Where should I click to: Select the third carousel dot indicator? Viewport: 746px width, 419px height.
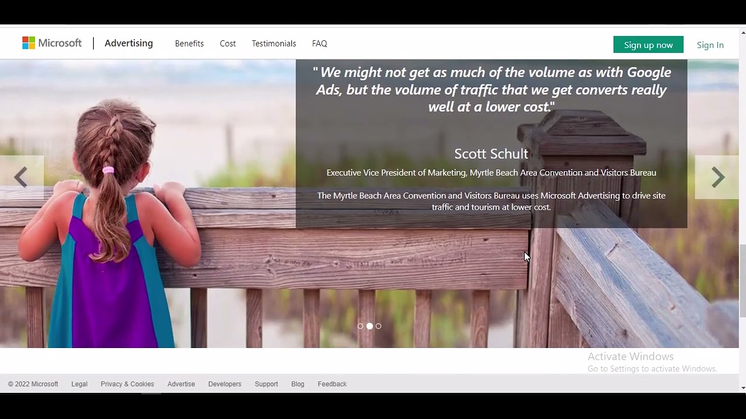click(379, 326)
